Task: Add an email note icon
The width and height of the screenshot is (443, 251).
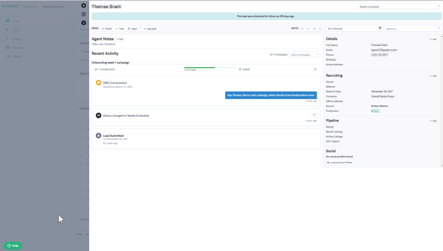Action: 314,29
